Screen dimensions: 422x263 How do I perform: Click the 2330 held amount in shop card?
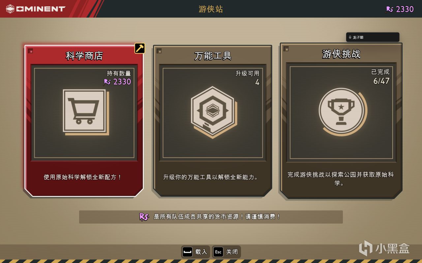point(117,82)
